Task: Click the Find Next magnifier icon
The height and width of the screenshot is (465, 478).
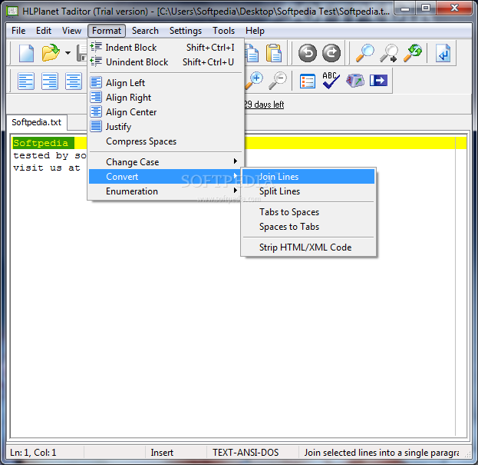Action: 389,53
